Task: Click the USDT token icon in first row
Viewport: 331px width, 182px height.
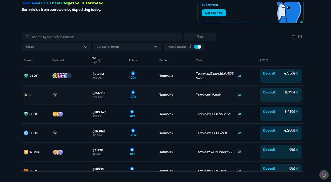Action: pyautogui.click(x=26, y=76)
